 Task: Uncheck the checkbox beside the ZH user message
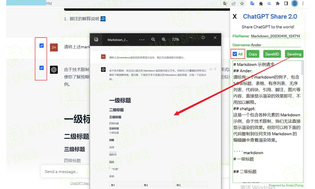point(42,46)
